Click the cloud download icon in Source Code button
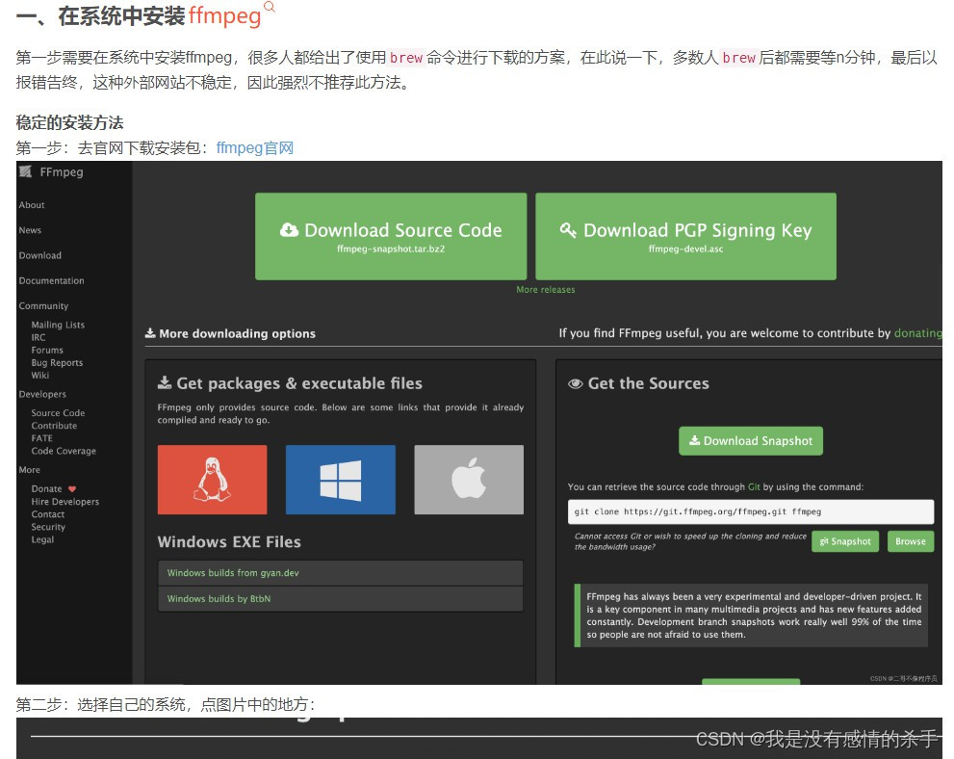This screenshot has height=759, width=954. coord(289,230)
